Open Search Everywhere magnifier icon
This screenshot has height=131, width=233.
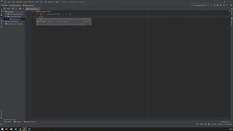click(231, 5)
